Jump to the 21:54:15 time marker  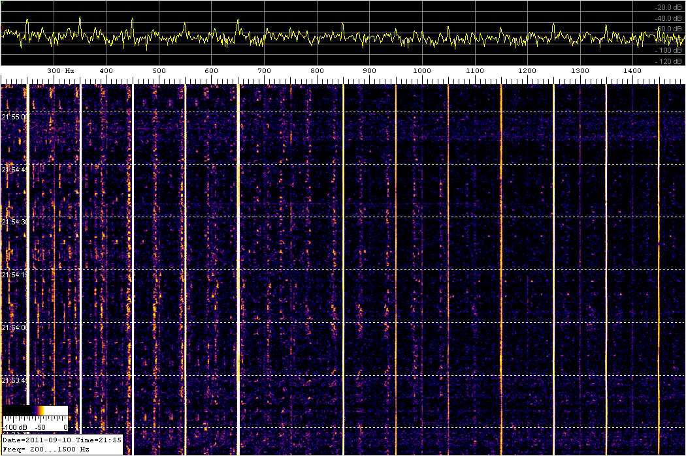(14, 275)
